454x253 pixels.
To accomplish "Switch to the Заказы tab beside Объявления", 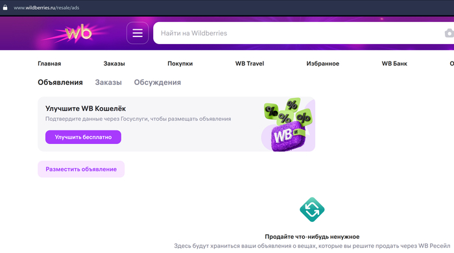I will [108, 82].
